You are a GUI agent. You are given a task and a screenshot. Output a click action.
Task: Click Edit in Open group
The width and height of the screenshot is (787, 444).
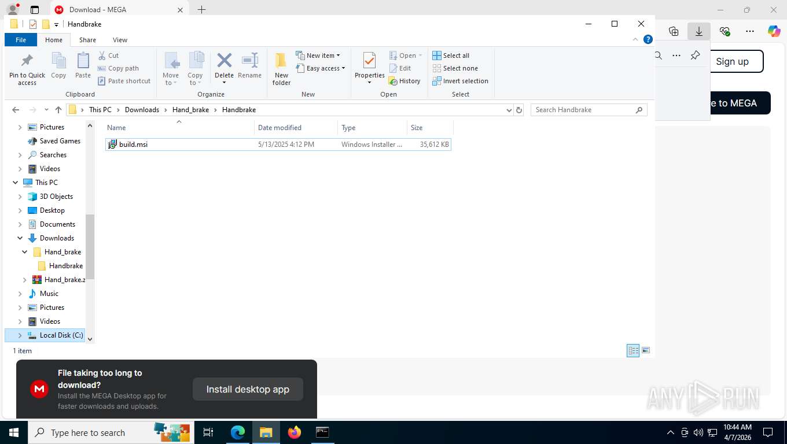tap(399, 68)
